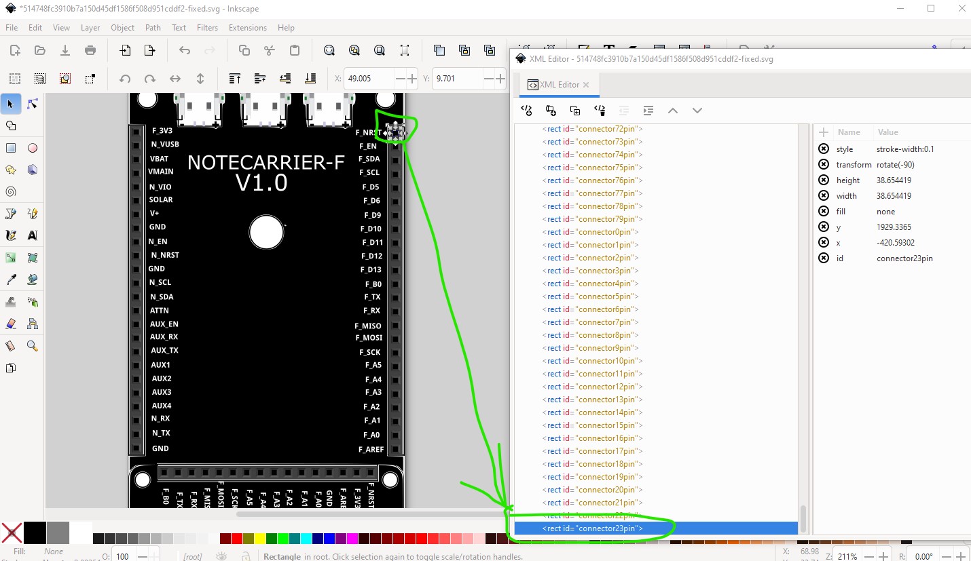The width and height of the screenshot is (971, 561).
Task: Click Flip horizontally icon
Action: click(175, 79)
